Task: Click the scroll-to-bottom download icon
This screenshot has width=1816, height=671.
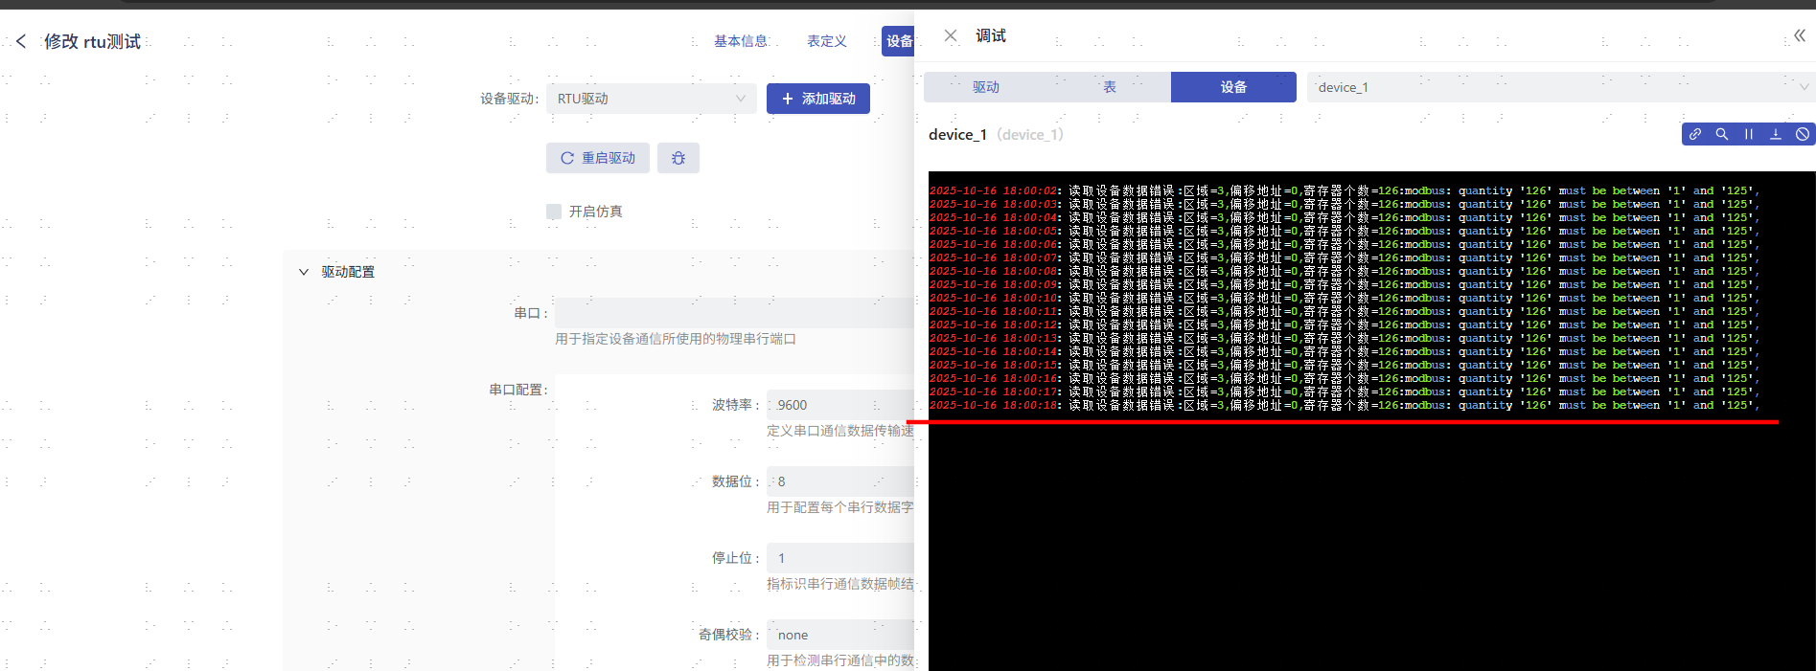Action: pos(1776,134)
